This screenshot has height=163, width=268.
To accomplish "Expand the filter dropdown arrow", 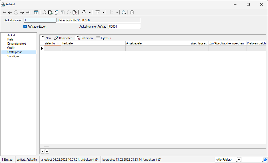I will point(104,12).
